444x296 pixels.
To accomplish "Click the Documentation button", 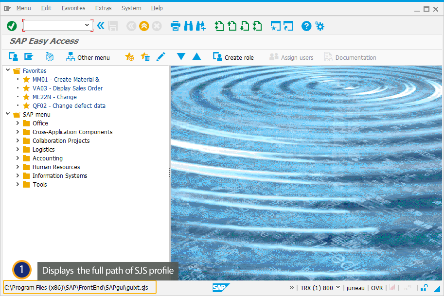I will [350, 57].
